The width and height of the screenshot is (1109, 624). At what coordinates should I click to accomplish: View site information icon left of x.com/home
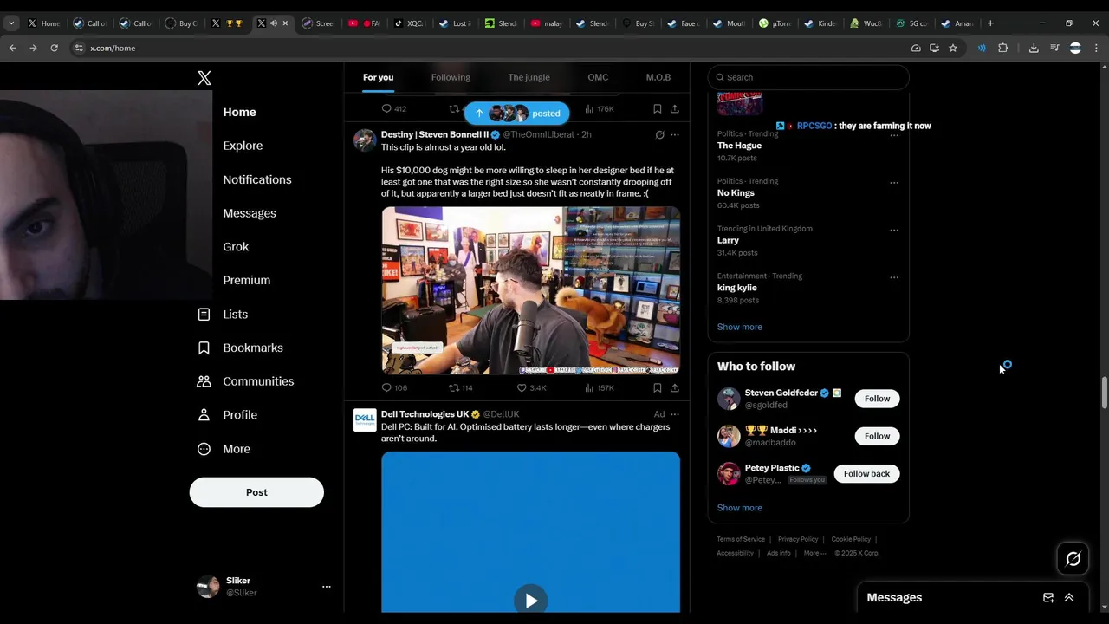tap(79, 48)
